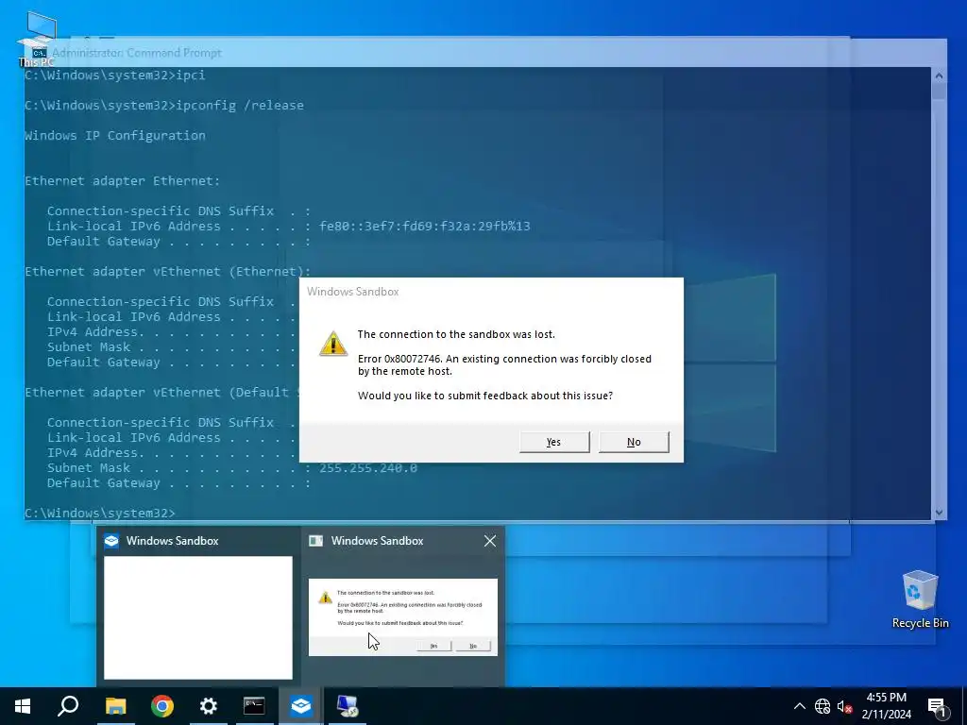Open the clock showing 4:55 PM
Image resolution: width=967 pixels, height=725 pixels.
tap(886, 698)
